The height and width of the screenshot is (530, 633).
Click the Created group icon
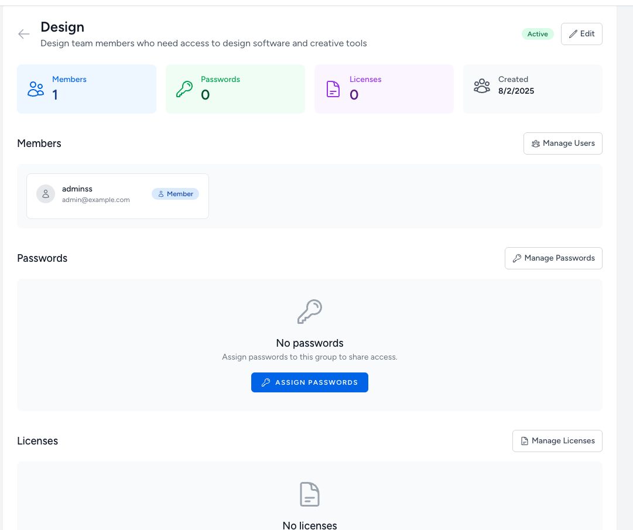click(482, 86)
